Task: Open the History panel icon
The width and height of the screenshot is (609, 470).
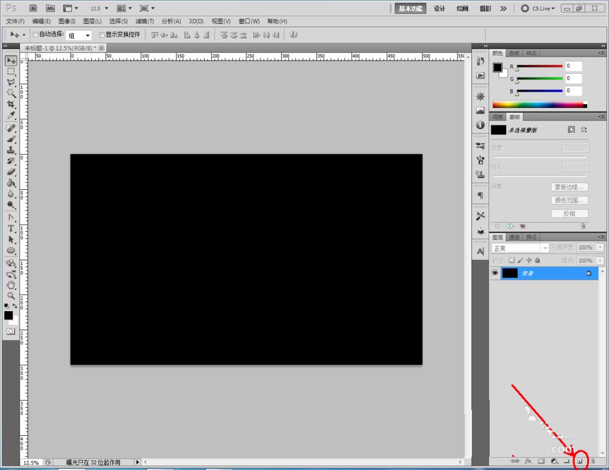Action: [481, 61]
